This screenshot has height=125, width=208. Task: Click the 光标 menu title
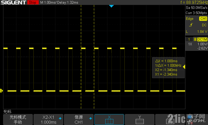(7, 111)
